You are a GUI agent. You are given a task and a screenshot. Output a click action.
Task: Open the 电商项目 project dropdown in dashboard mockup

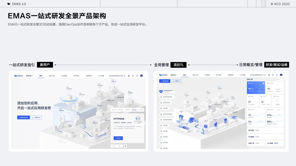[x=174, y=75]
